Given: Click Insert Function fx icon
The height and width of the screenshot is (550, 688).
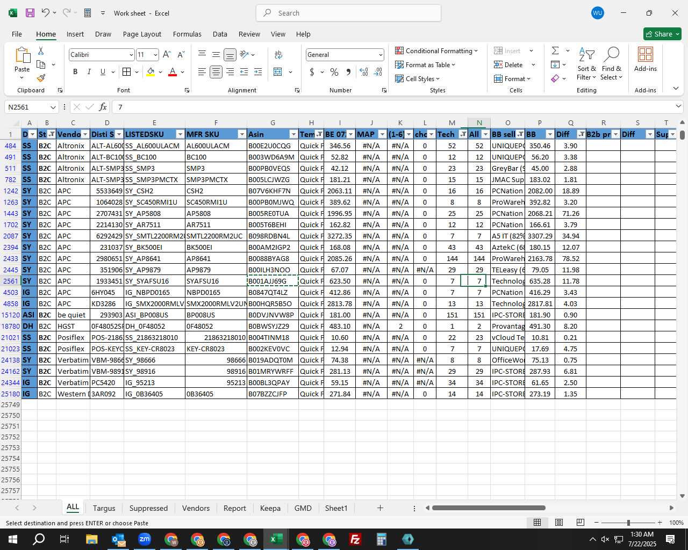Looking at the screenshot, I should click(x=103, y=107).
